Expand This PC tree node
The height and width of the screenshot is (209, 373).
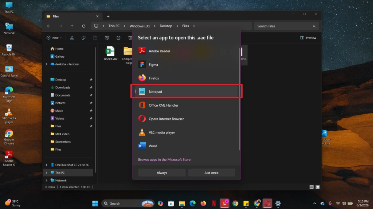coord(46,173)
